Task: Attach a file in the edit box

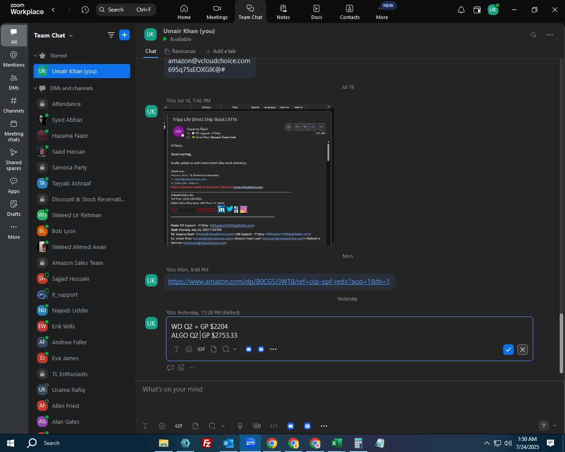Action: coord(214,349)
